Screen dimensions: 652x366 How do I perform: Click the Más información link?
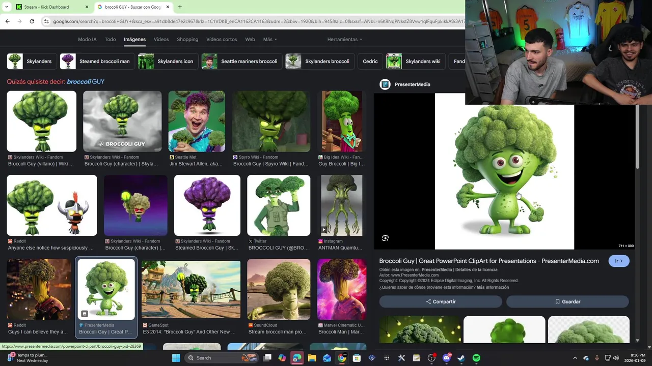493,287
